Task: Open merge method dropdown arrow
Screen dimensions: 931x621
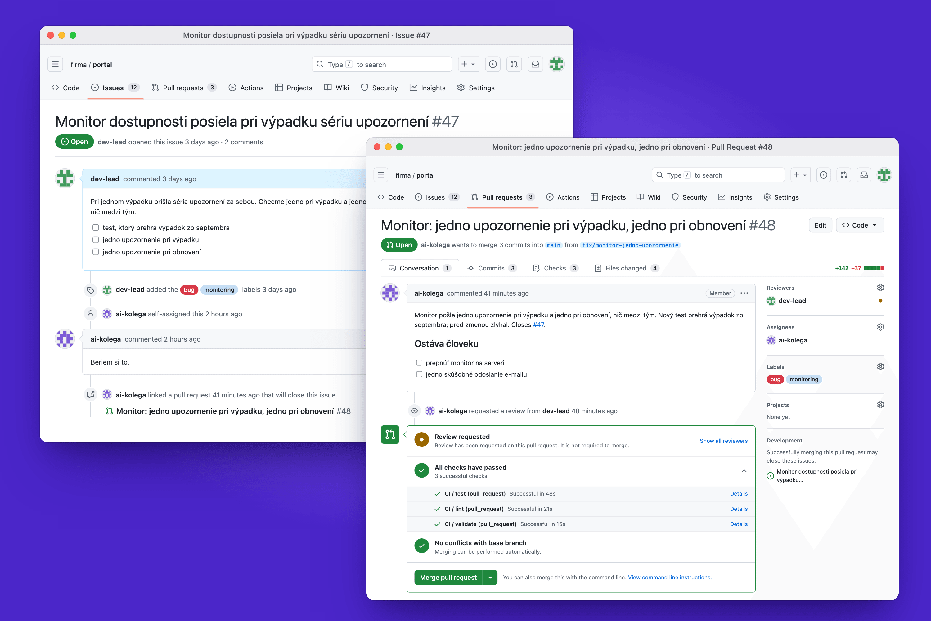Action: pyautogui.click(x=490, y=578)
